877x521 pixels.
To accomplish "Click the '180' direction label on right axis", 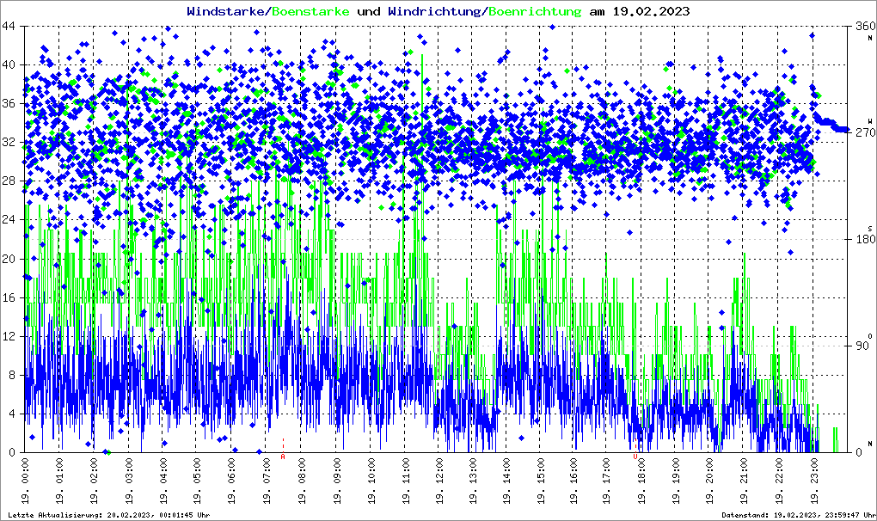I will tap(862, 239).
